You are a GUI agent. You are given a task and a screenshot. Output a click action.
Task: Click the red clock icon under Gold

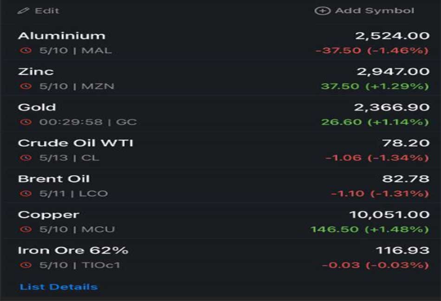coord(26,122)
